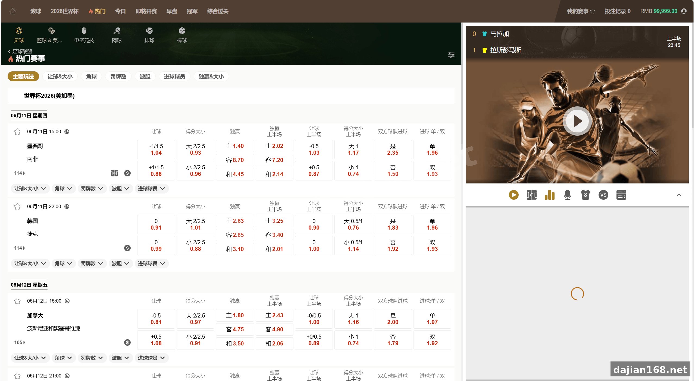Go to the home page icon
695x381 pixels.
[x=12, y=11]
